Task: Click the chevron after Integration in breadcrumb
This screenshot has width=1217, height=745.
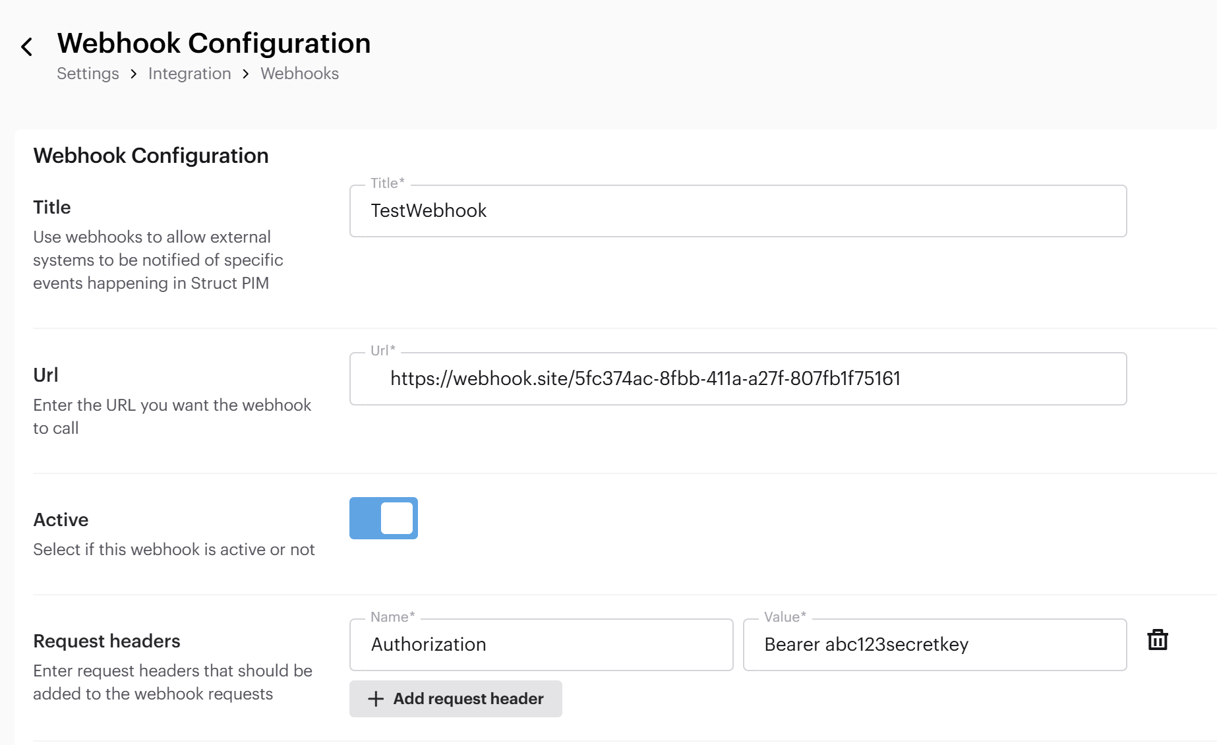Action: tap(246, 74)
